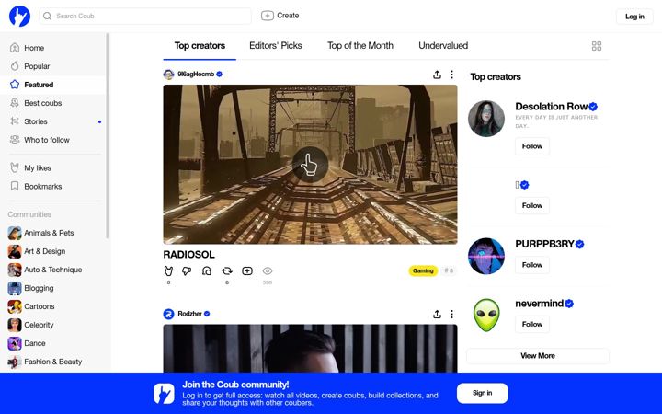
Task: Open Stories in the sidebar
Action: coord(52,121)
